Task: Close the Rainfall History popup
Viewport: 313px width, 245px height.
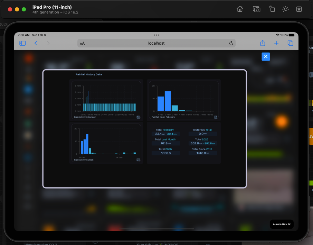Action: pyautogui.click(x=266, y=56)
